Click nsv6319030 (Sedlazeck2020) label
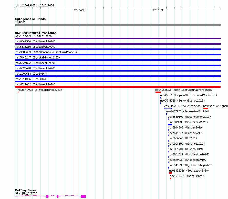 point(188,122)
